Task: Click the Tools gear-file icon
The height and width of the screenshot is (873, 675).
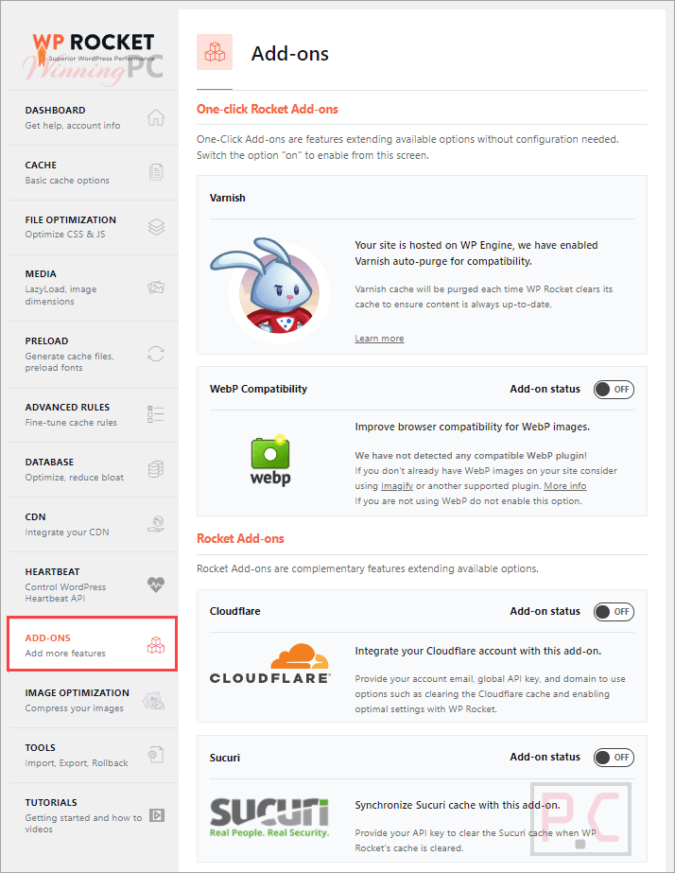Action: pyautogui.click(x=156, y=755)
